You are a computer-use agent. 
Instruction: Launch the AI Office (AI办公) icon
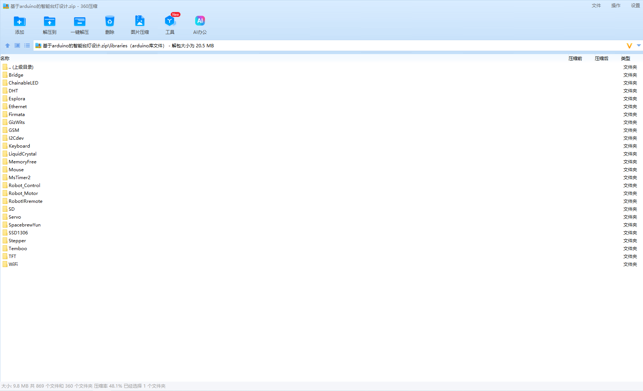[200, 22]
